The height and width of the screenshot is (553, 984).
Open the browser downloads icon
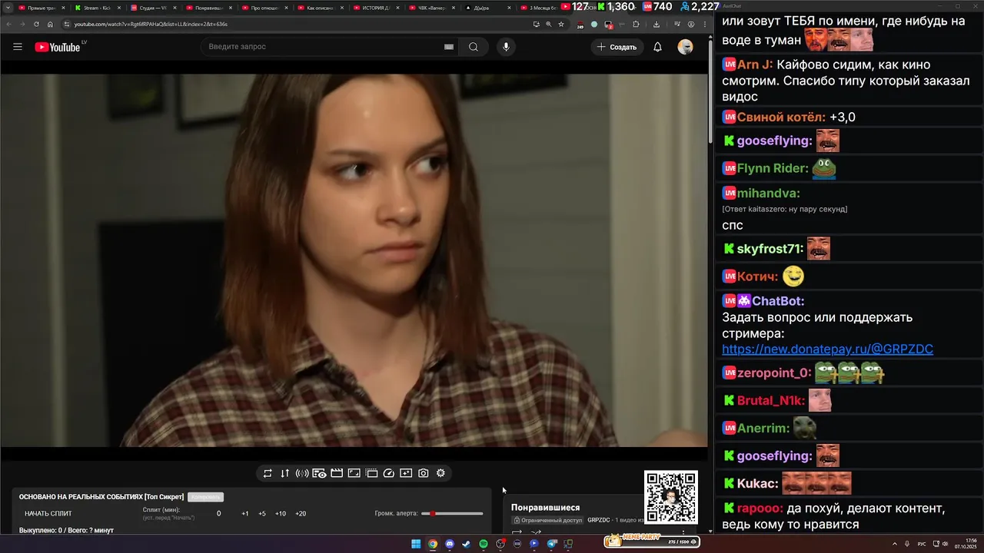[x=657, y=24]
